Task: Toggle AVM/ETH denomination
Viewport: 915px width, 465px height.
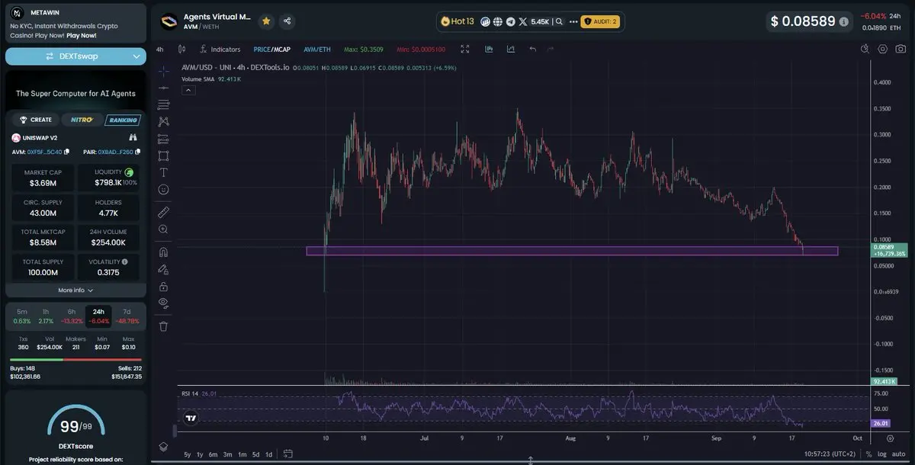Action: [x=317, y=49]
